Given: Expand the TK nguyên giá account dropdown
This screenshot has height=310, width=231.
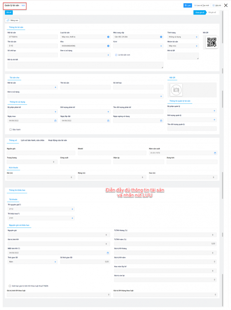Looking at the screenshot, I should [x=72, y=209].
